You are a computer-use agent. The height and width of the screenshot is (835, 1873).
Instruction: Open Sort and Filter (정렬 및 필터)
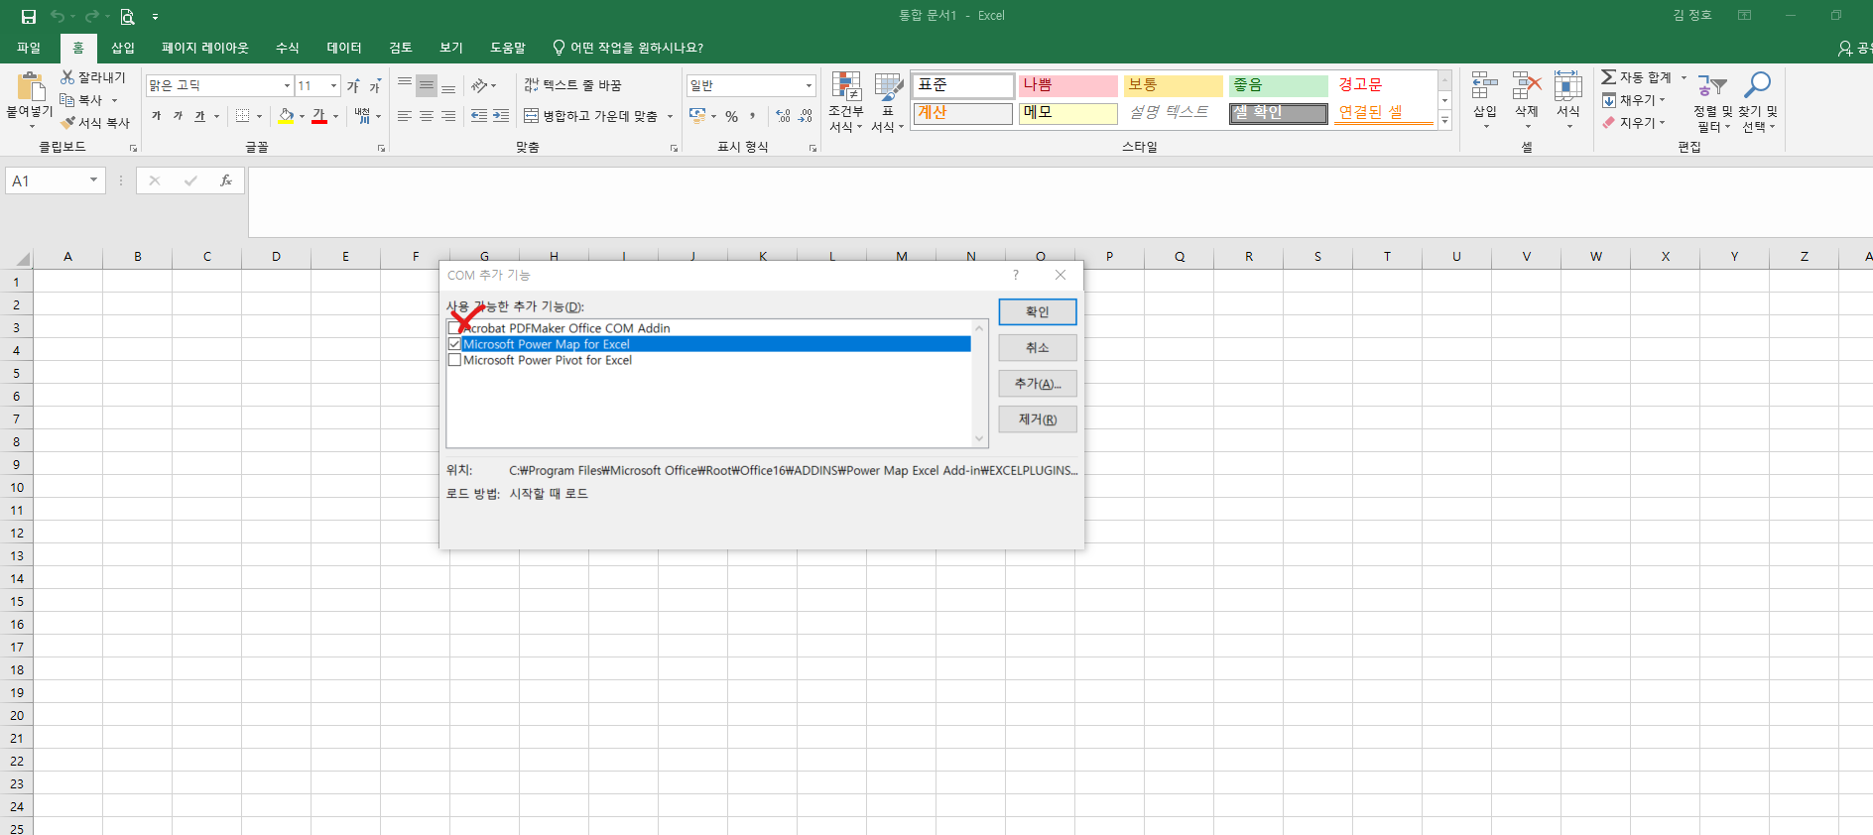pyautogui.click(x=1713, y=101)
